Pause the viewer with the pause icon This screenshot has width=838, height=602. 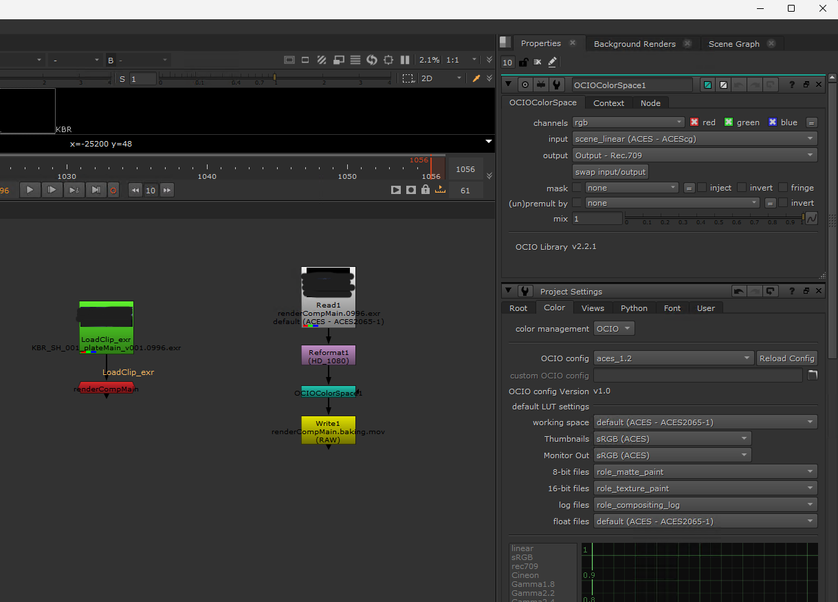click(x=405, y=60)
